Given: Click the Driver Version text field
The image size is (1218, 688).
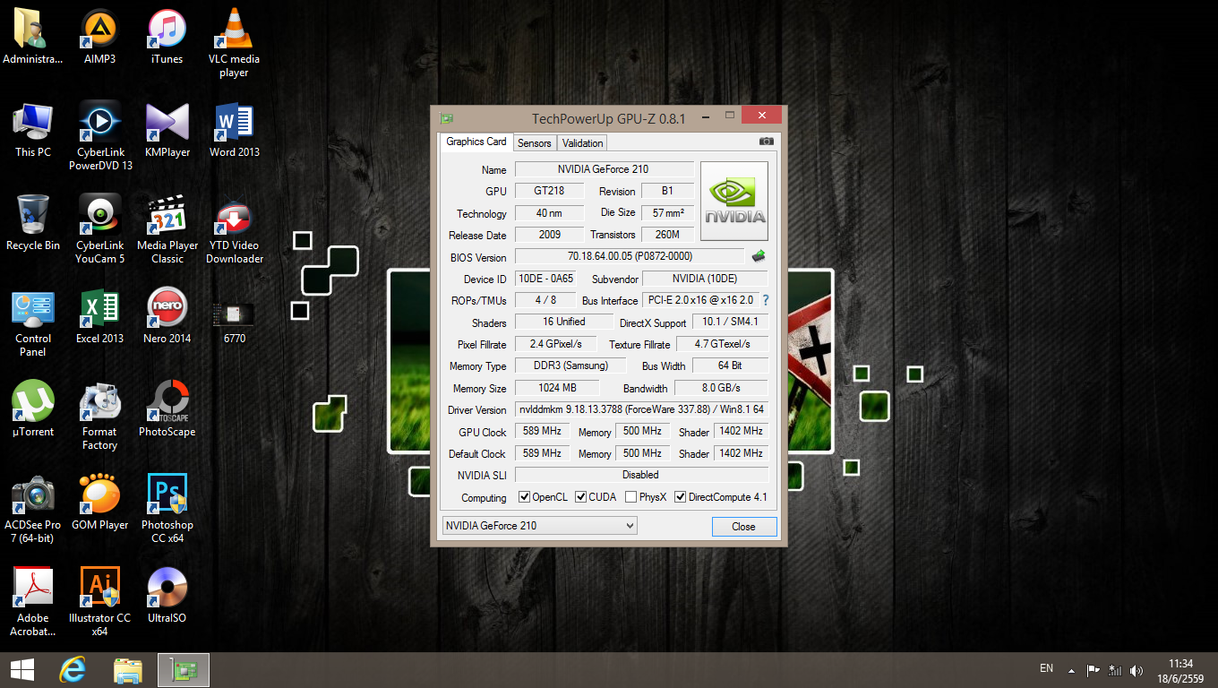Looking at the screenshot, I should click(x=641, y=409).
